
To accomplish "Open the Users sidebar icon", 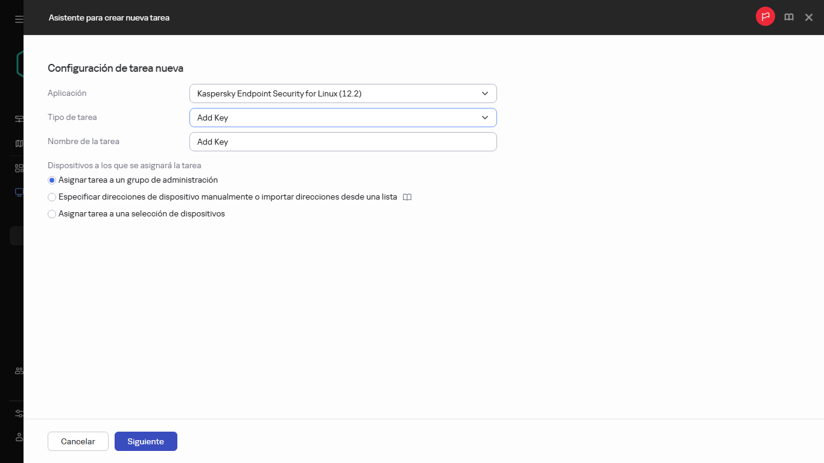I will click(17, 370).
